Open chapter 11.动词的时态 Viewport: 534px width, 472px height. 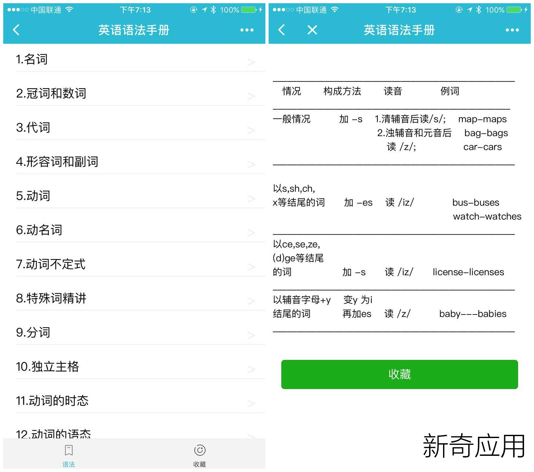point(134,401)
